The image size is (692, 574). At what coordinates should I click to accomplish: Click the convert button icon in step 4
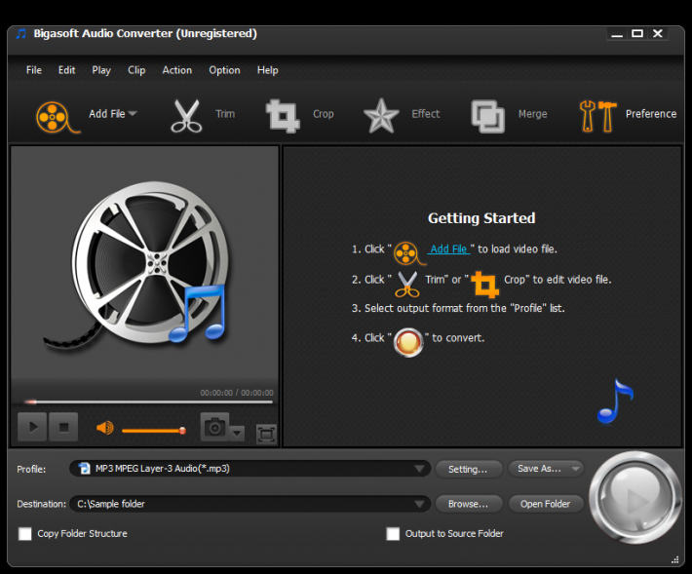pyautogui.click(x=408, y=342)
